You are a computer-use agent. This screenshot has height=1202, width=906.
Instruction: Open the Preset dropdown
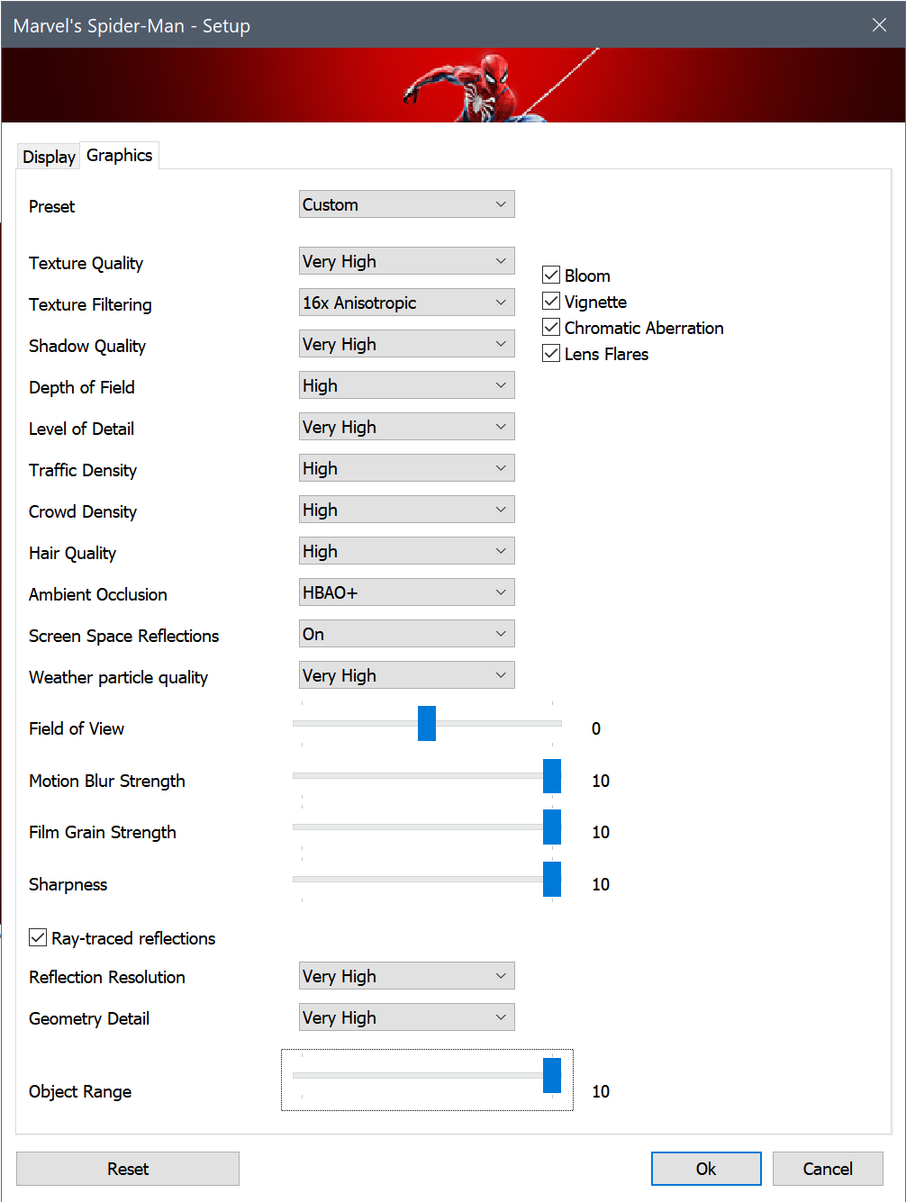click(x=407, y=204)
